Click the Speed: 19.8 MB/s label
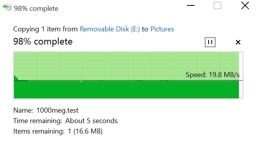This screenshot has height=144, width=256. 212,75
